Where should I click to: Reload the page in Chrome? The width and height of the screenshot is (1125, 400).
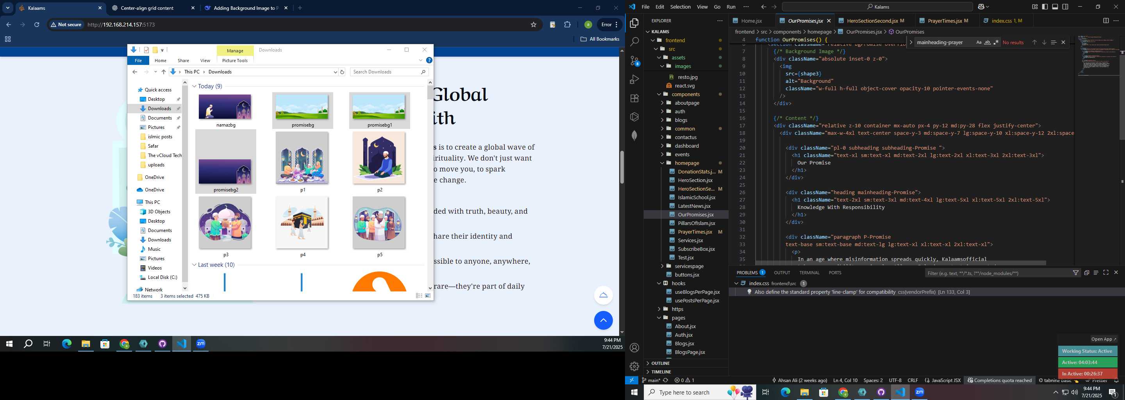37,25
